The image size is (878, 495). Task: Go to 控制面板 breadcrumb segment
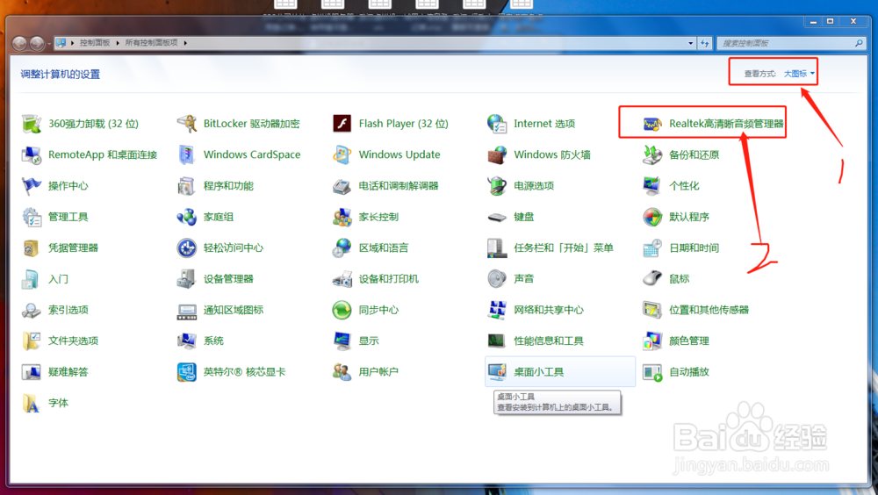[95, 42]
